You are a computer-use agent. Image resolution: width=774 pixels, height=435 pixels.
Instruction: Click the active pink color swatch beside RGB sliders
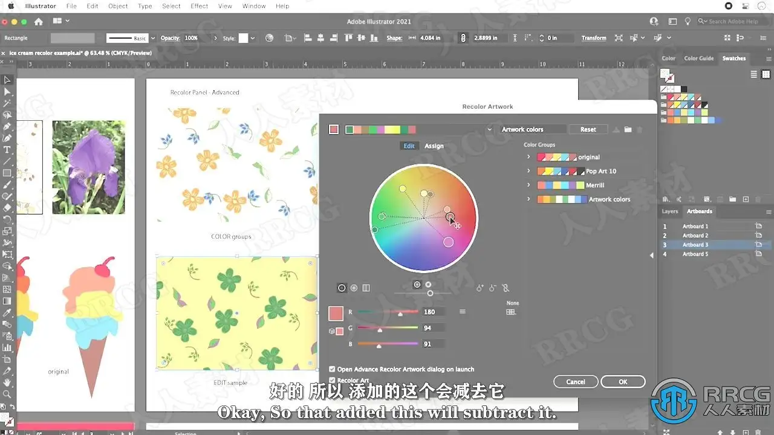click(x=336, y=314)
